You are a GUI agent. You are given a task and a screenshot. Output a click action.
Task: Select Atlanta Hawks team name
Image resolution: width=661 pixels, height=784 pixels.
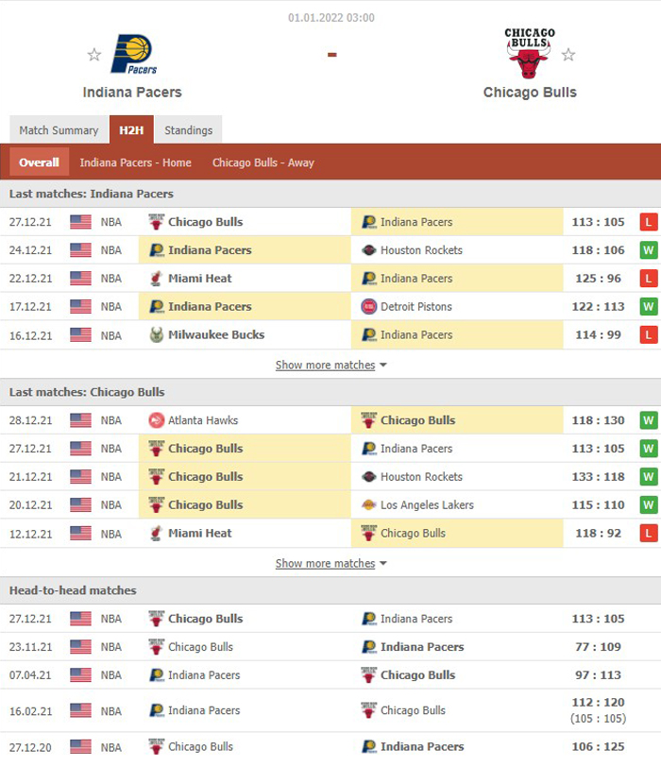[x=203, y=420]
